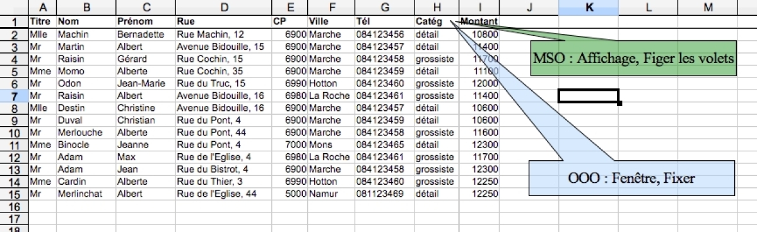Click the Catég header cell
The image size is (757, 232).
pos(437,21)
